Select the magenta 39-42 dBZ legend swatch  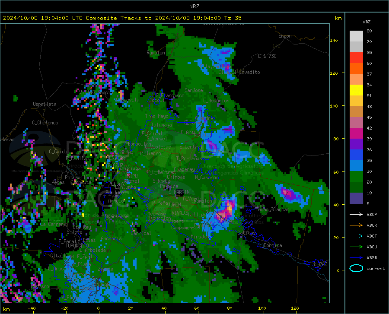point(356,133)
